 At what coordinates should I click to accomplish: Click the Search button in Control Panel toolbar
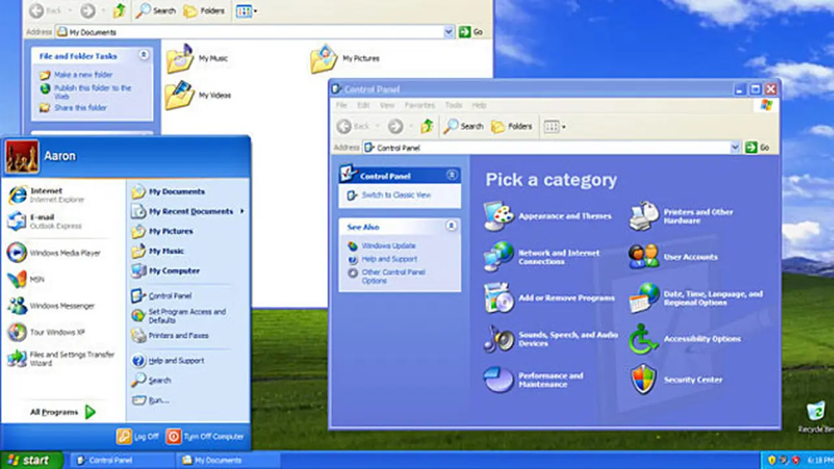pyautogui.click(x=464, y=126)
